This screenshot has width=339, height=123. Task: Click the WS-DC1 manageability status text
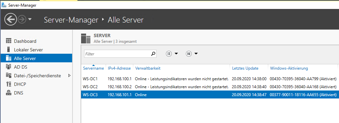(182, 79)
